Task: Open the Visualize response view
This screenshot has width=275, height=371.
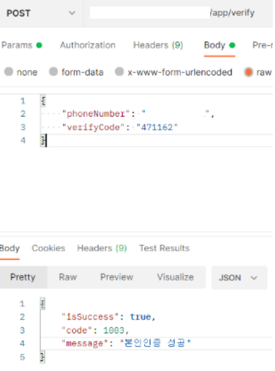Action: point(175,277)
